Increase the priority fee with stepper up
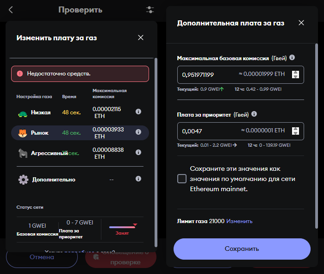Screen dimensions: 324x274 click(295, 129)
